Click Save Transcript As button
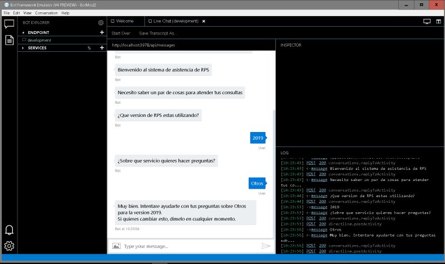 point(158,33)
